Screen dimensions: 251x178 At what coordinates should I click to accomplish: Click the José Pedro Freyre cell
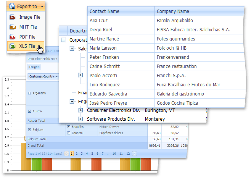pyautogui.click(x=121, y=103)
